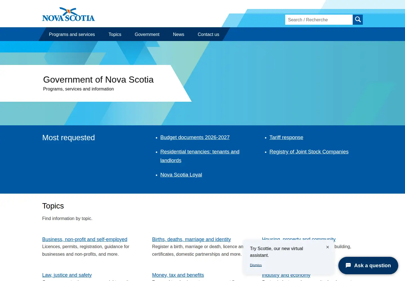Click the search magnifier button
The image size is (405, 281).
358,20
